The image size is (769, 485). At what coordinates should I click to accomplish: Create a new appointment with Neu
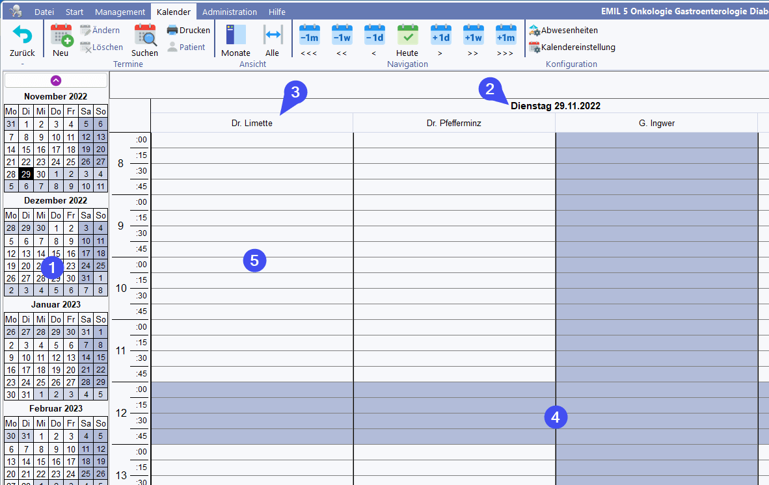point(61,35)
